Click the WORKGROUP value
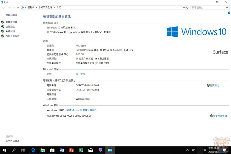 tap(83, 99)
